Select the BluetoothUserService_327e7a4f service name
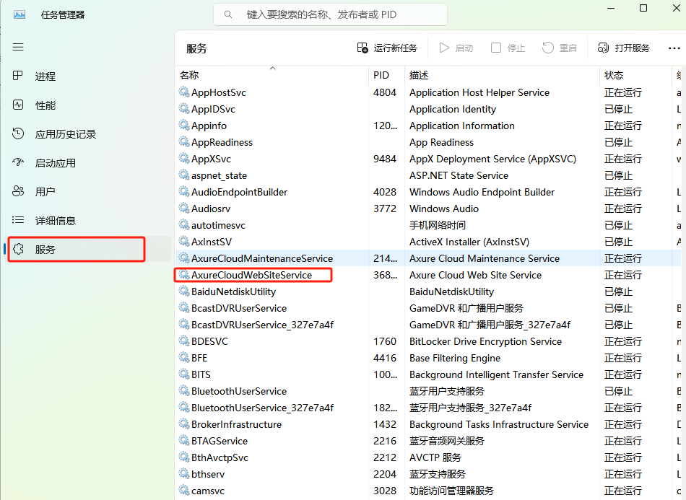Image resolution: width=686 pixels, height=500 pixels. (263, 408)
